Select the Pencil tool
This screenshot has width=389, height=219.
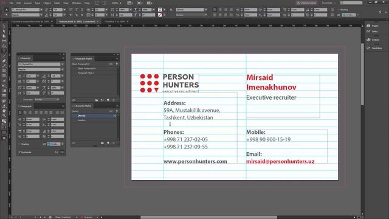point(4,66)
